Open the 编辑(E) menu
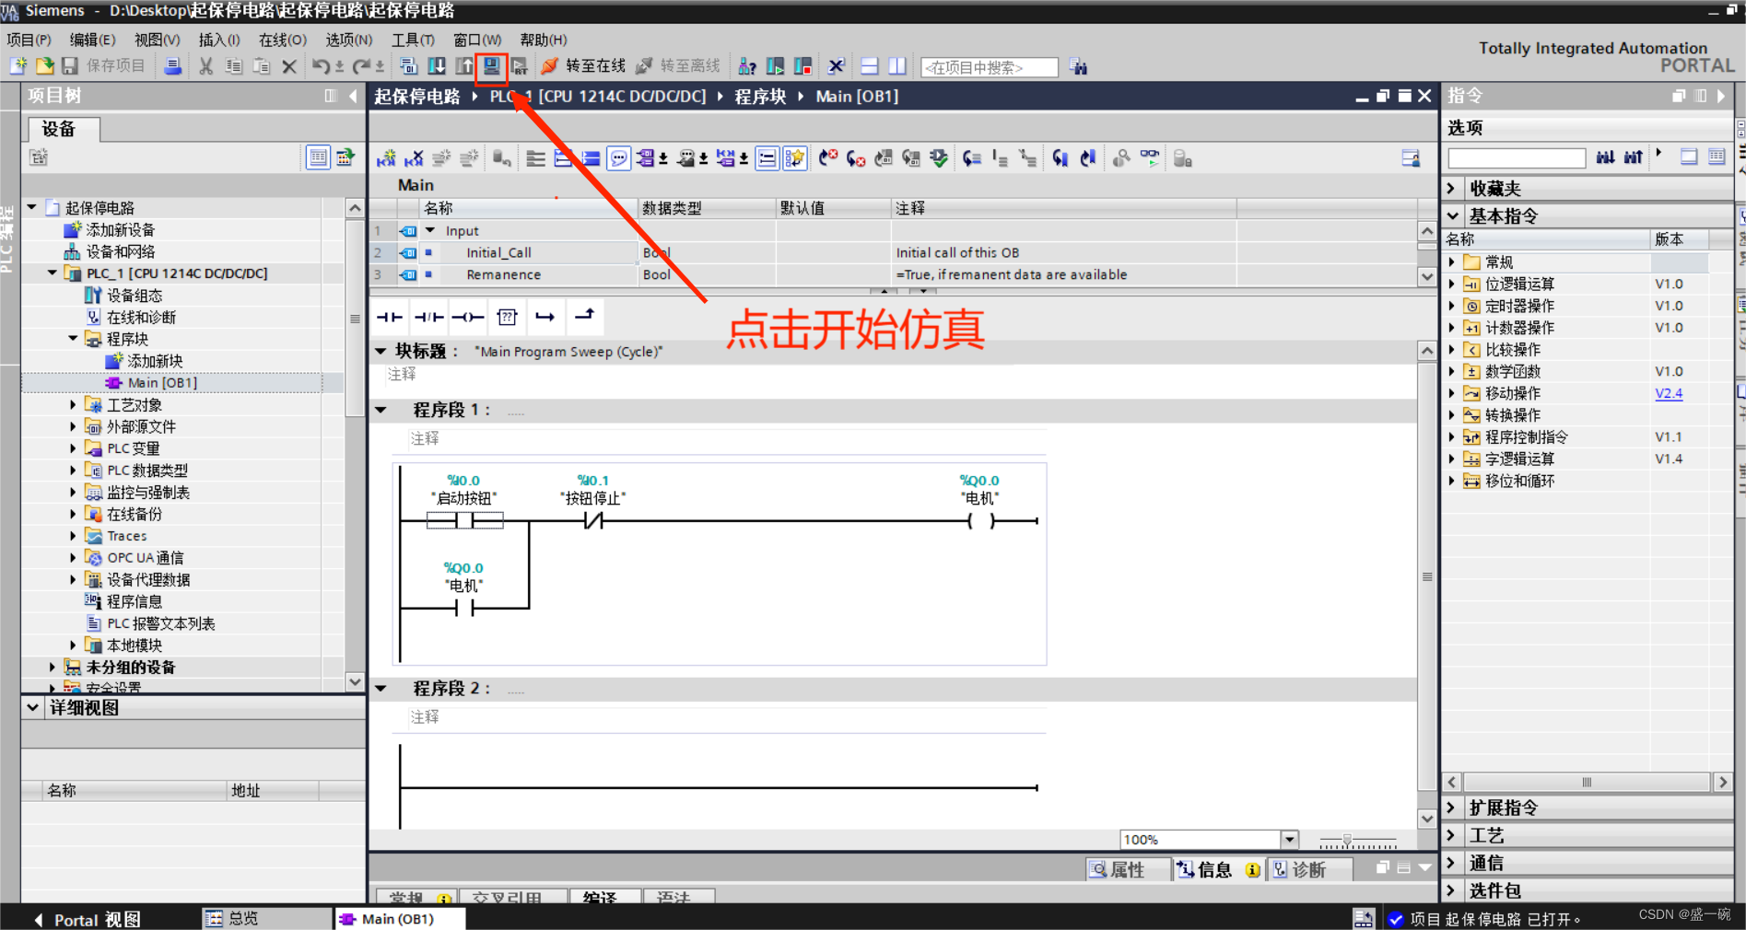This screenshot has height=930, width=1746. coord(92,40)
